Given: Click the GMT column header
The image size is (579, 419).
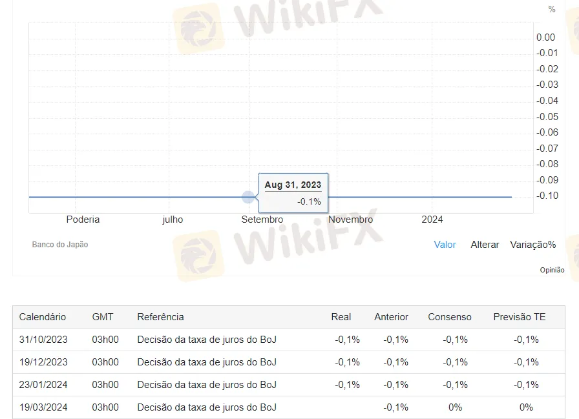Looking at the screenshot, I should pos(102,317).
